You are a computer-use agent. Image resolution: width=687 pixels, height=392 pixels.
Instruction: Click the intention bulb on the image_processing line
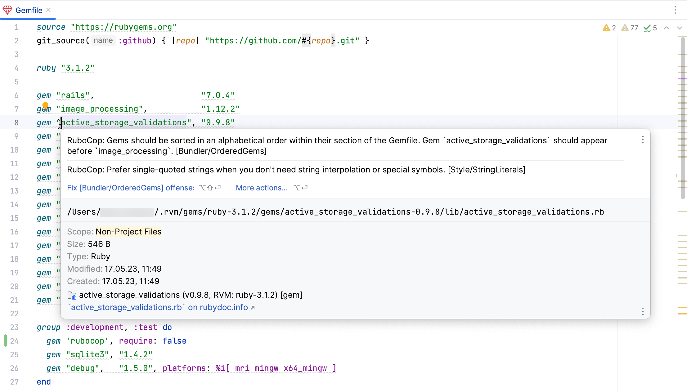(46, 105)
